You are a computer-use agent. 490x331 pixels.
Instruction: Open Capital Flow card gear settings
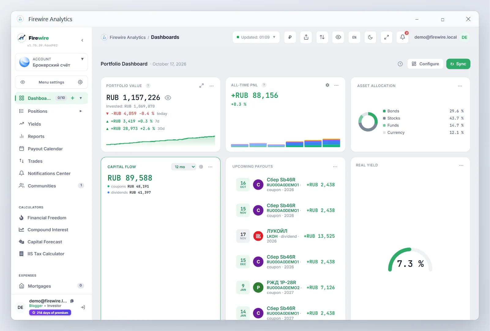pos(201,167)
